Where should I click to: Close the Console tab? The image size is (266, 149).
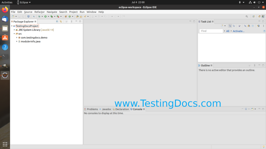(x=144, y=109)
